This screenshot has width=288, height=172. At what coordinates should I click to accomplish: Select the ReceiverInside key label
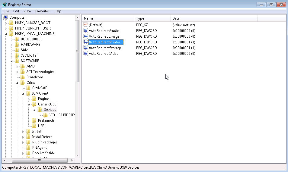pyautogui.click(x=43, y=153)
